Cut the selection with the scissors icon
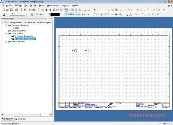The height and width of the screenshot is (125, 173). [x=109, y=10]
